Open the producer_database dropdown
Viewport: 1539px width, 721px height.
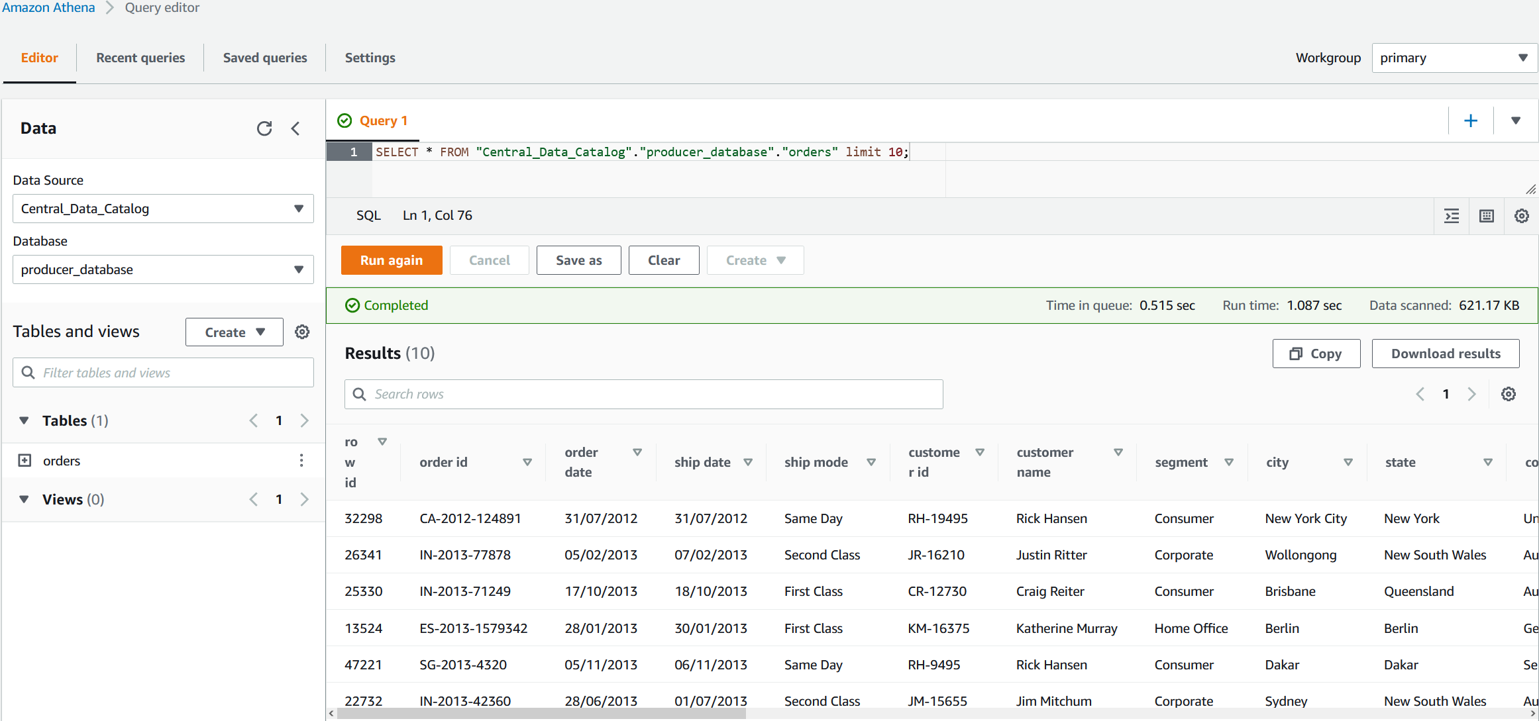pos(163,269)
